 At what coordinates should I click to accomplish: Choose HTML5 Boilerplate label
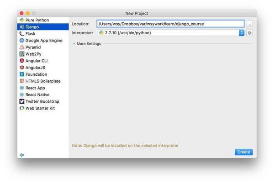tap(43, 81)
